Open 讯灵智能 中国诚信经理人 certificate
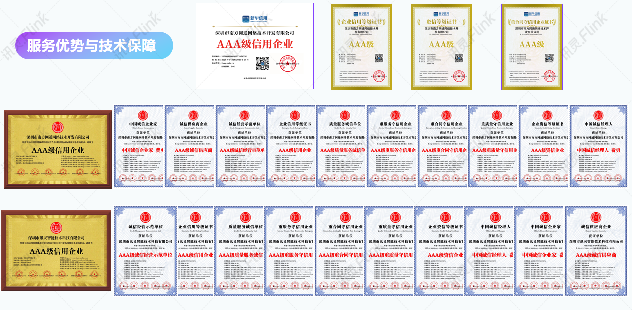 coord(489,251)
